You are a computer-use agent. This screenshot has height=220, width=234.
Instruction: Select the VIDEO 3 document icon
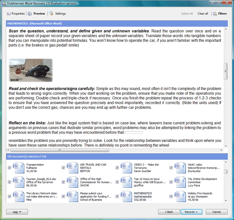tap(126, 168)
